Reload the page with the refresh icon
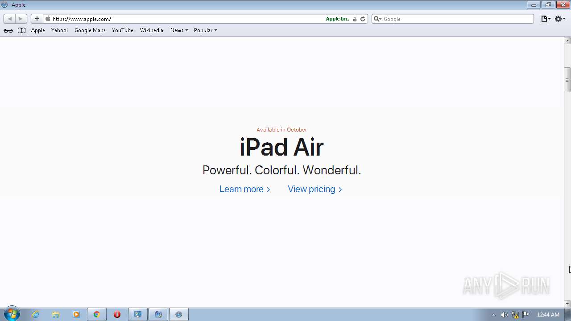Screen dimensions: 571x321 point(363,19)
